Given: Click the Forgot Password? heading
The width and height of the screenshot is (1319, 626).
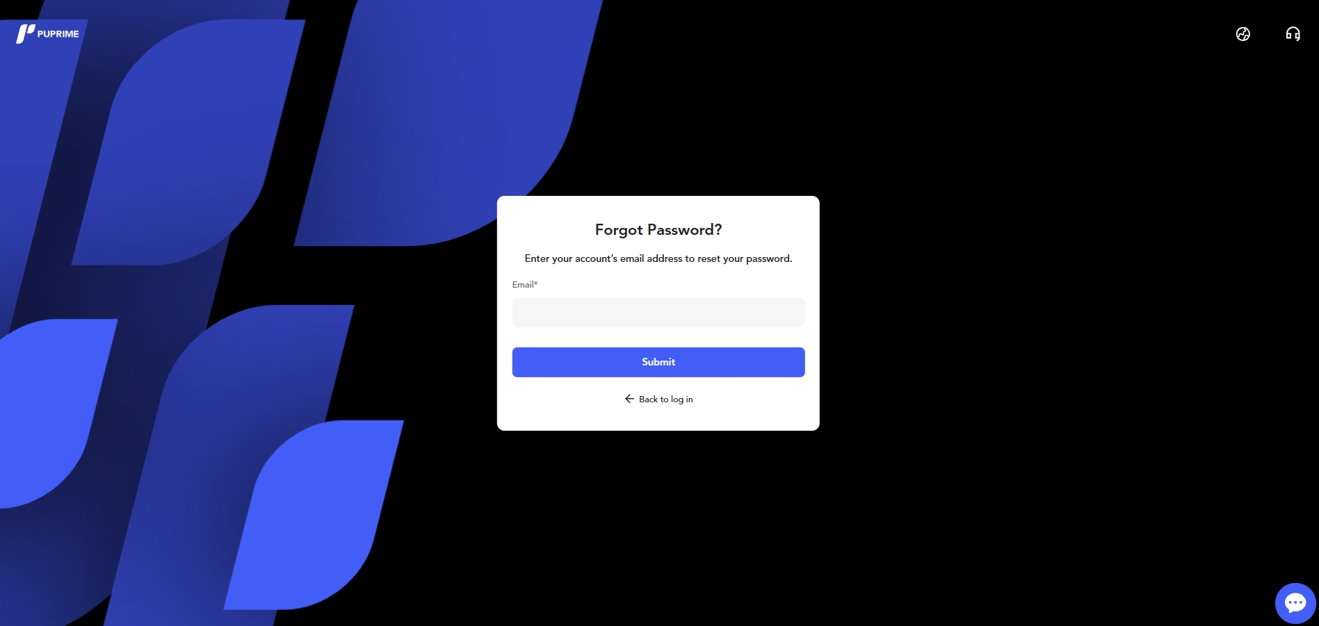Looking at the screenshot, I should [658, 230].
